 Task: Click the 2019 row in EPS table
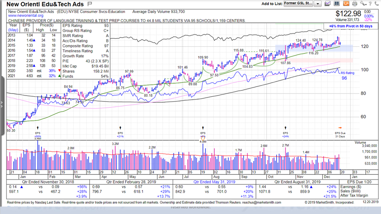[34, 65]
